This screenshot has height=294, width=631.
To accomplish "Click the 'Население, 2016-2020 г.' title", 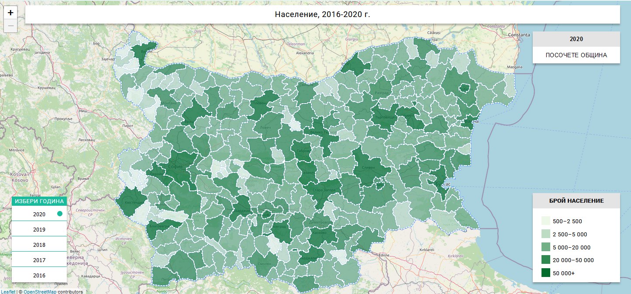I will (322, 14).
